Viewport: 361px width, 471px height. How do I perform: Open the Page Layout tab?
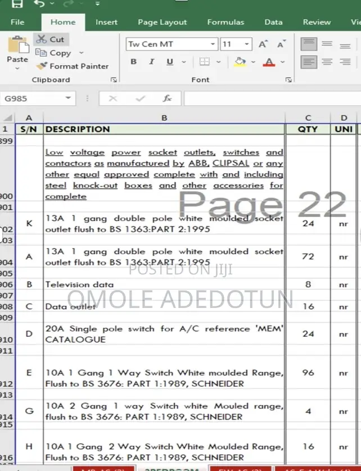click(163, 22)
